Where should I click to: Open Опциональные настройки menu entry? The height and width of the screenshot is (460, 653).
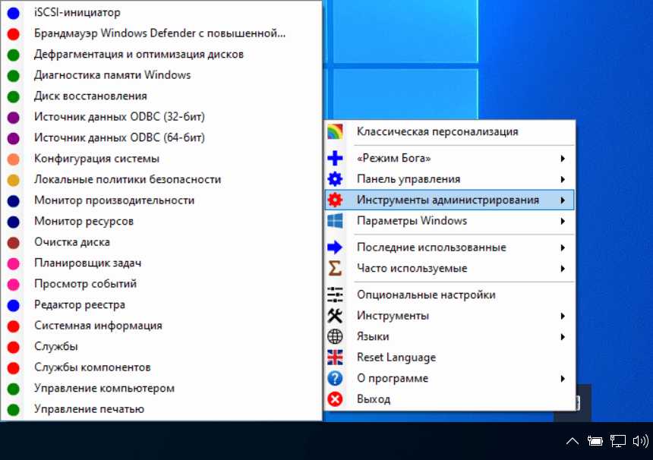tap(450, 295)
